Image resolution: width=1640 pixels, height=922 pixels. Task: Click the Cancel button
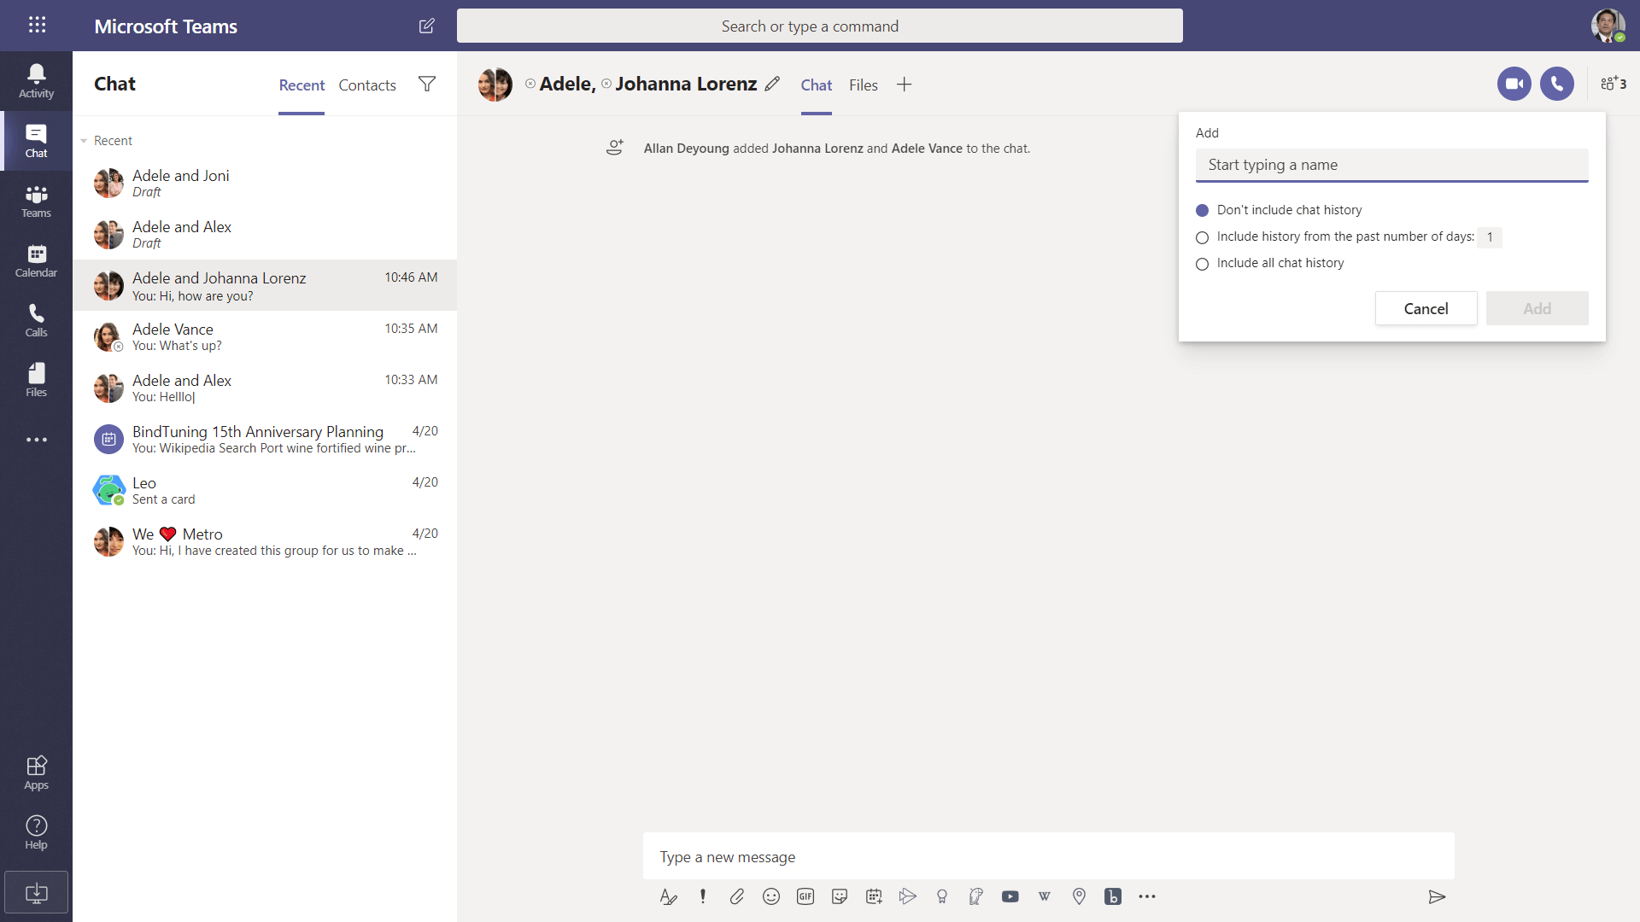(x=1426, y=308)
